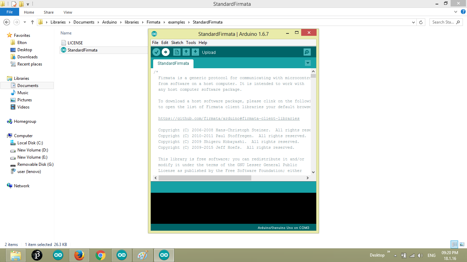Click the horizontal scrollbar thumb in editor
This screenshot has width=467, height=262.
tap(205, 178)
